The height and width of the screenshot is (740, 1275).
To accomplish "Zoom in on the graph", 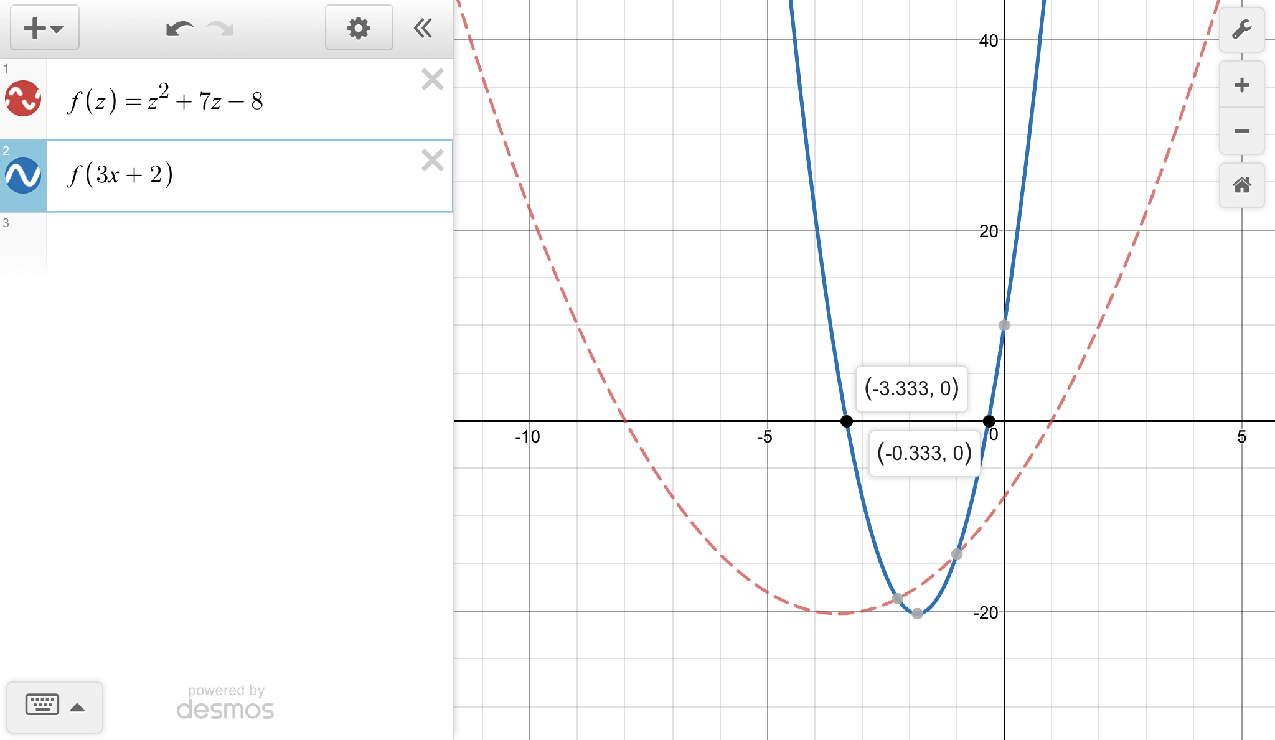I will click(x=1241, y=85).
